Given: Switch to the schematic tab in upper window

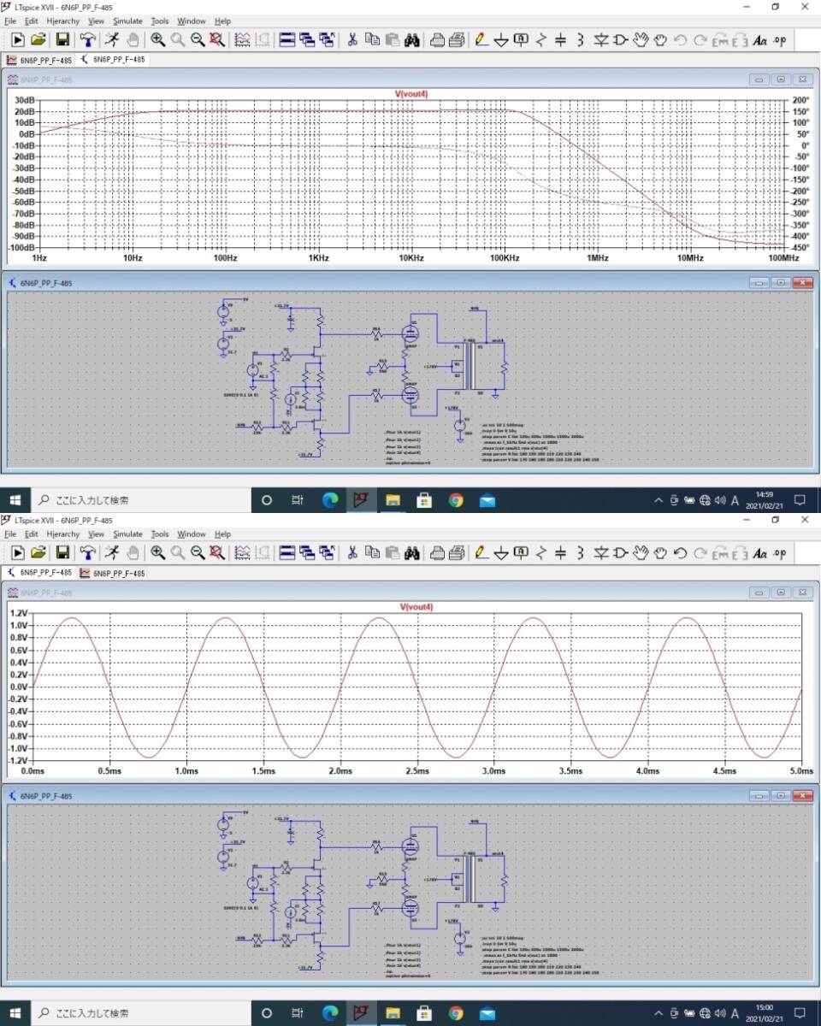Looking at the screenshot, I should (x=114, y=60).
